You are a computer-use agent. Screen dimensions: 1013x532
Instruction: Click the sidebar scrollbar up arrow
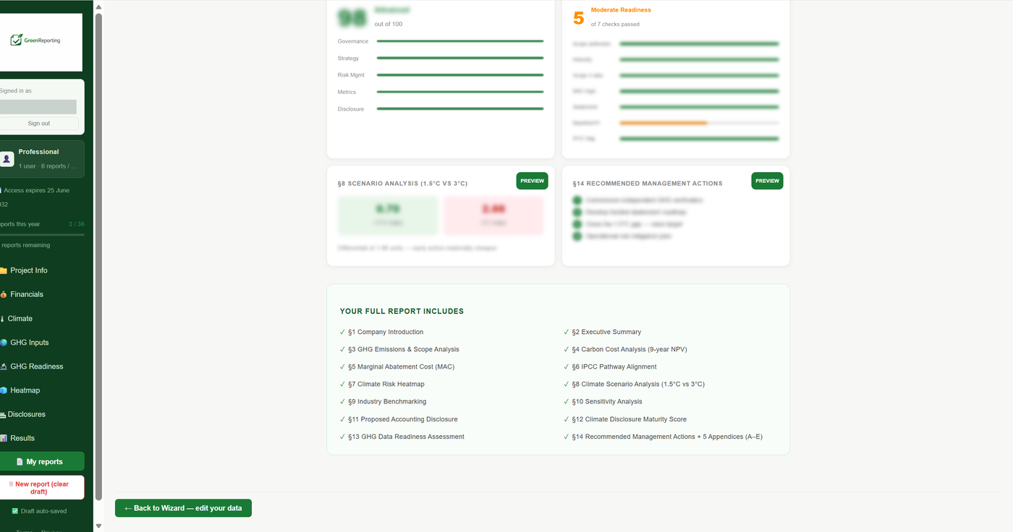pos(98,7)
